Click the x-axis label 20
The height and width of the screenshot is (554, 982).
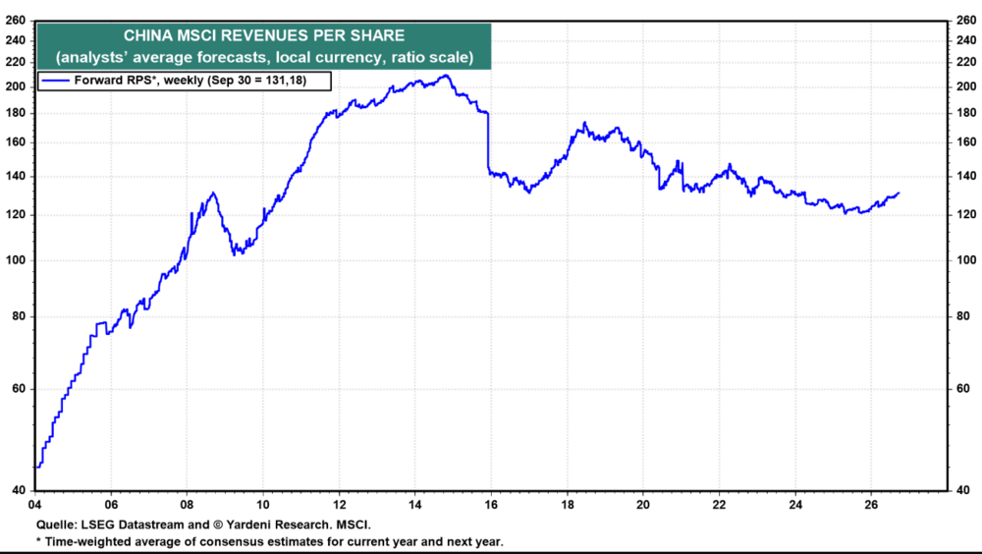643,505
